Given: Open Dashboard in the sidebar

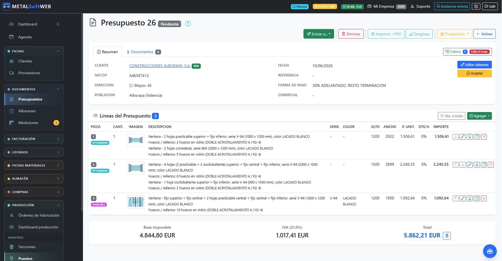Looking at the screenshot, I should click(28, 24).
